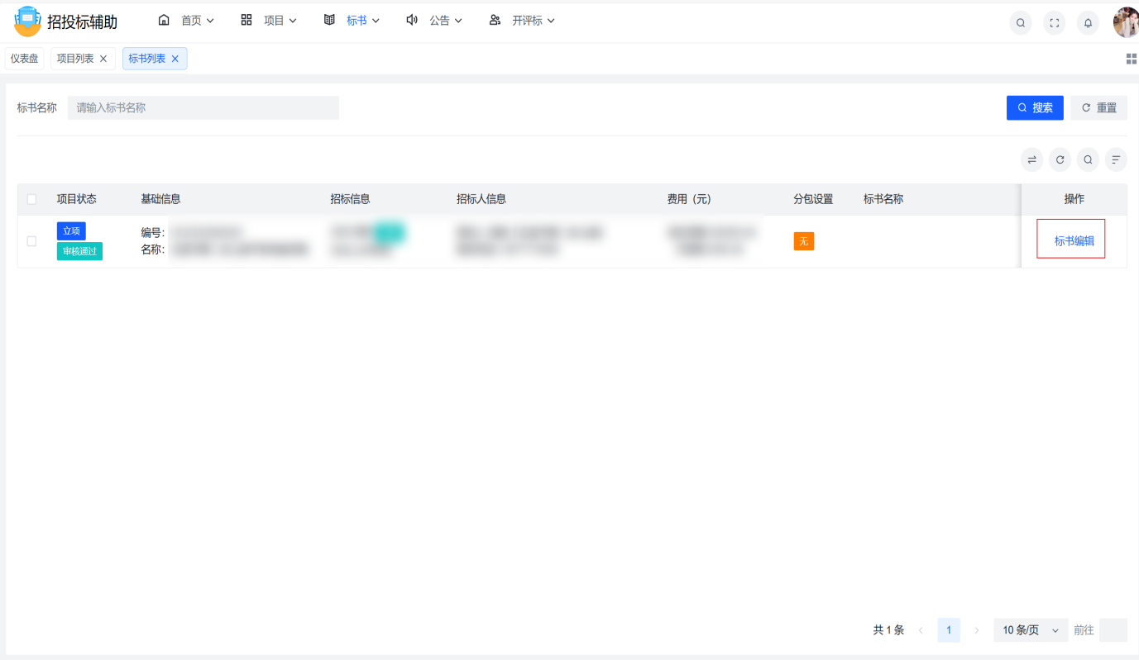This screenshot has height=660, width=1139.
Task: Focus the 标书名称 search input field
Action: [203, 107]
